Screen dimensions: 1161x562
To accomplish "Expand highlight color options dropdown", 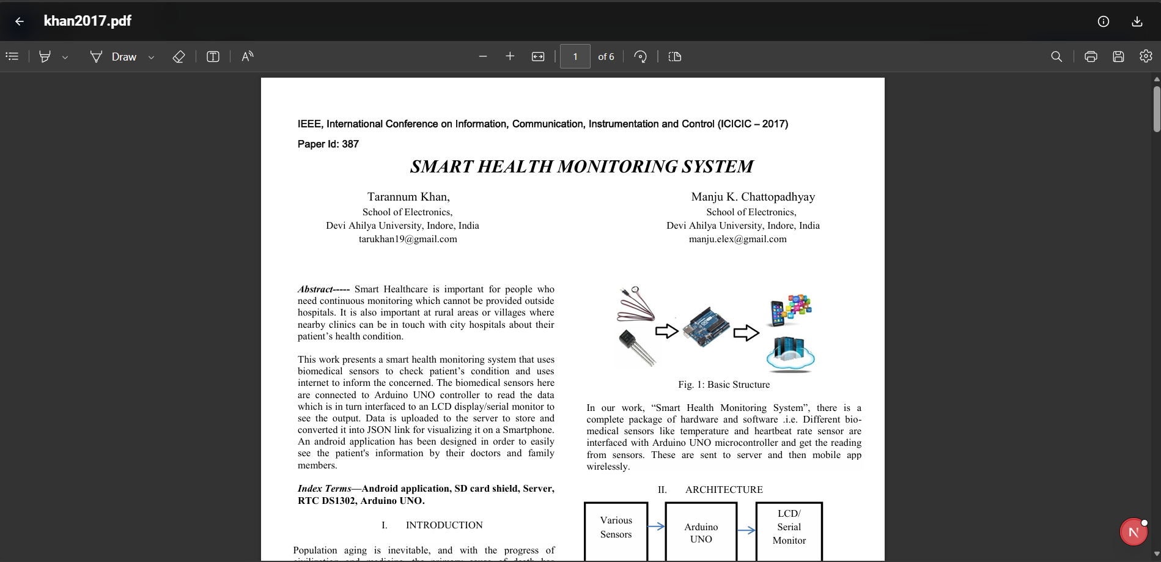I will (x=65, y=57).
